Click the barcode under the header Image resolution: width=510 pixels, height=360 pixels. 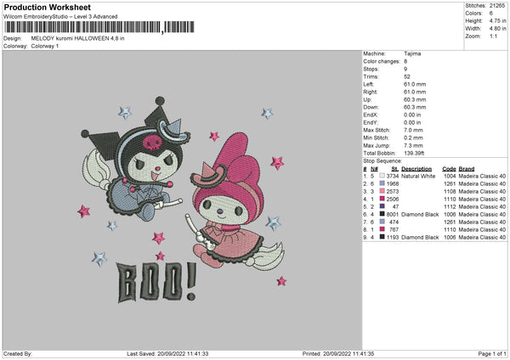[x=99, y=27]
